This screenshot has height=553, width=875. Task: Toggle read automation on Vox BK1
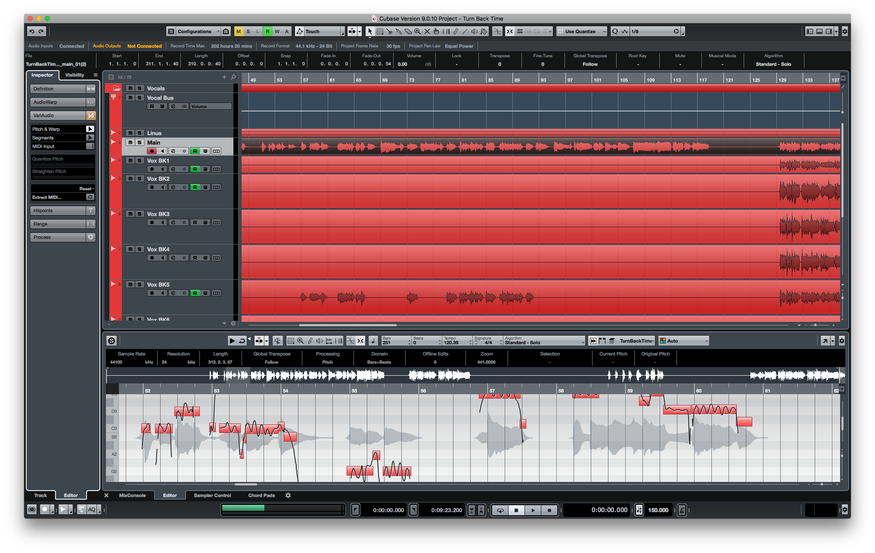tap(195, 169)
